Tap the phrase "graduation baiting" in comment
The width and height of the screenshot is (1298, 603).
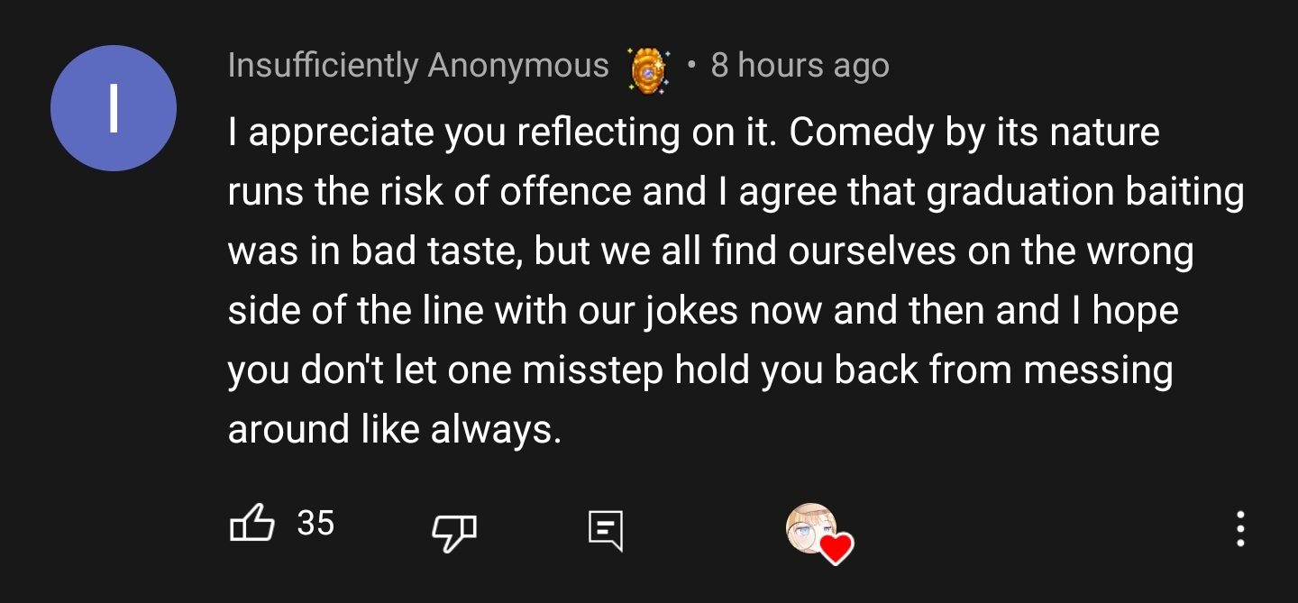(1085, 193)
